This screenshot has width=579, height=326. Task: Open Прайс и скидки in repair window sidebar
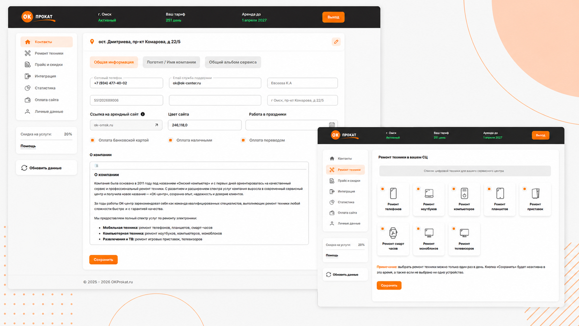pyautogui.click(x=345, y=181)
